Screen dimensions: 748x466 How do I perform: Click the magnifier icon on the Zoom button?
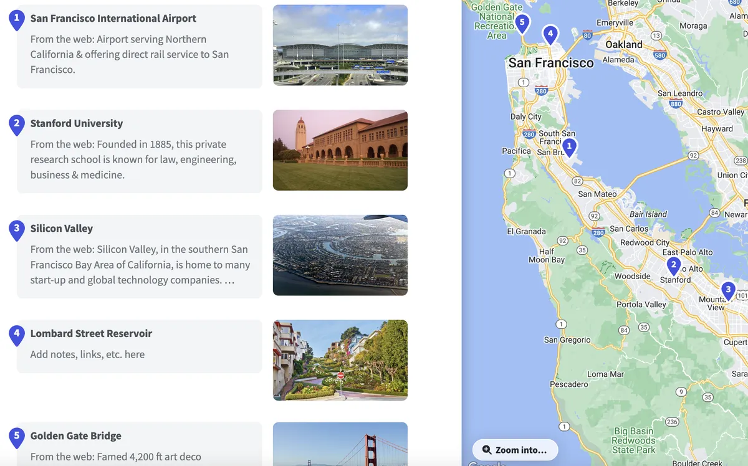(x=486, y=450)
